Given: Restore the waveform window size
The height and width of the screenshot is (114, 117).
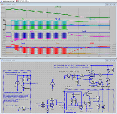Looking at the screenshot, I should tap(111, 4).
